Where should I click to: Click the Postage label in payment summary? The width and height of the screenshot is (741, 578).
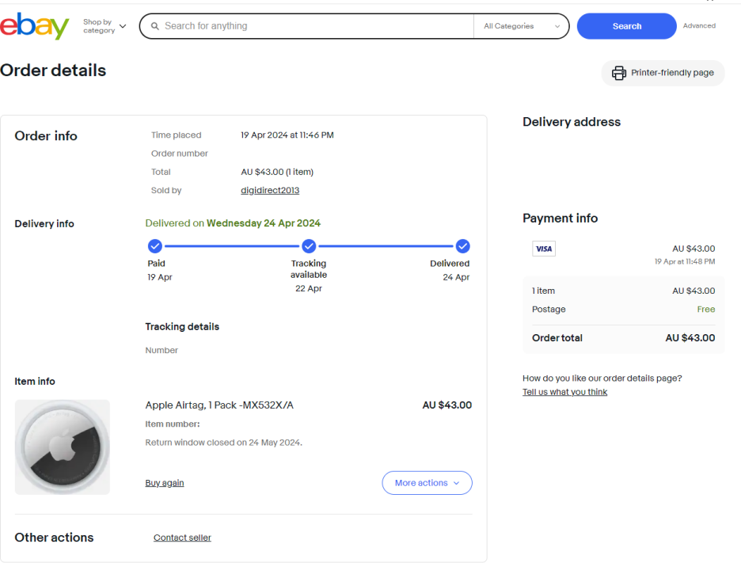[549, 309]
